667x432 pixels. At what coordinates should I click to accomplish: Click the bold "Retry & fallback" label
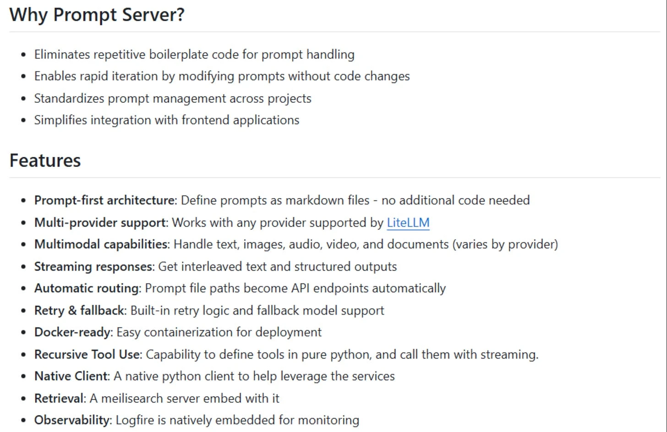79,311
